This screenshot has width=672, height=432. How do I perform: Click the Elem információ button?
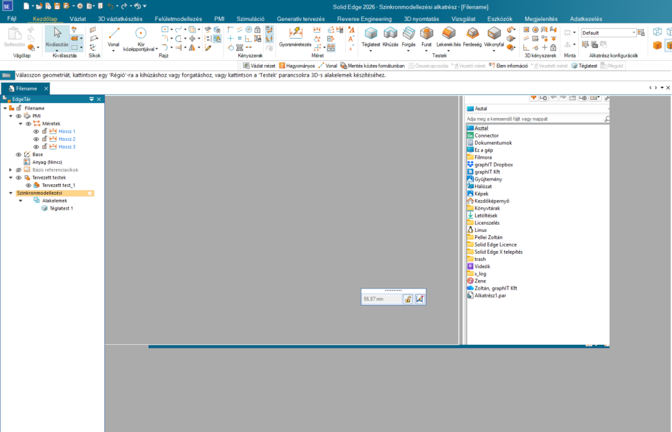508,66
